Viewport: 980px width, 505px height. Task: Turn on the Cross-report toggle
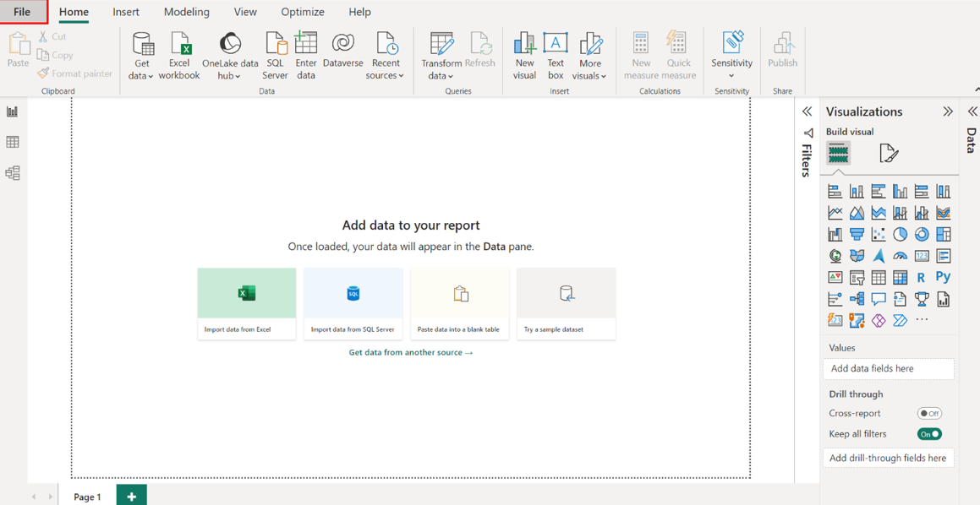click(929, 414)
